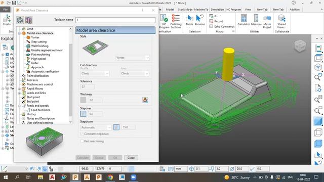
Task: Select the Mode selection tool
Action: coord(189,18)
